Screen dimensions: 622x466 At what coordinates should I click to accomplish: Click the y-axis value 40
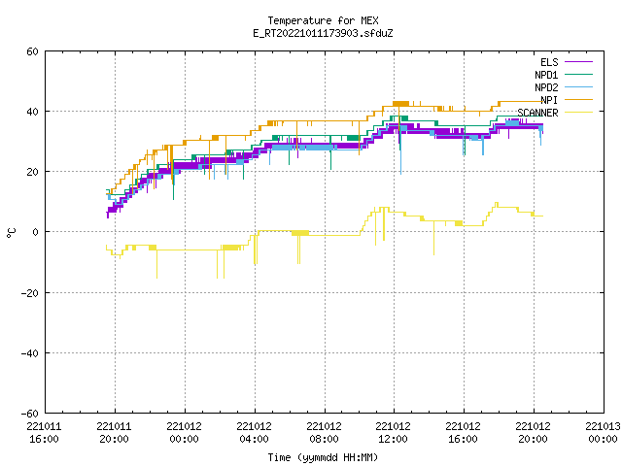tap(33, 112)
